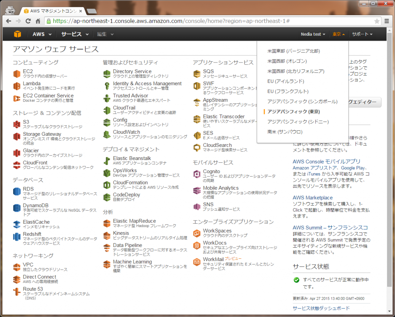Image resolution: width=395 pixels, height=317 pixels.
Task: Click the Cognito icon
Action: [197, 174]
